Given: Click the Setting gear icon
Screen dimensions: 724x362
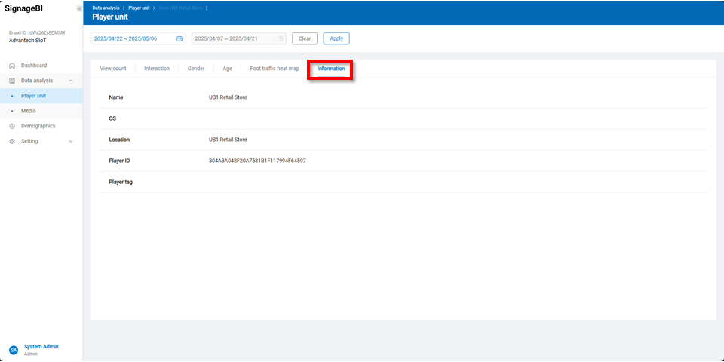Looking at the screenshot, I should 12,141.
